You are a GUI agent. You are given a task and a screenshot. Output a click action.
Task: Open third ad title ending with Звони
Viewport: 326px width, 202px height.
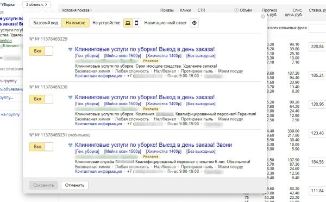pyautogui.click(x=153, y=145)
